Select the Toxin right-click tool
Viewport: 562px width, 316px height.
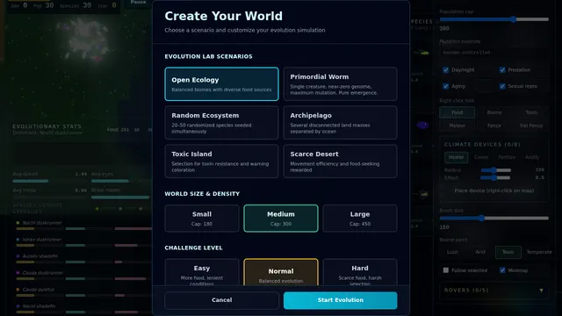point(531,112)
